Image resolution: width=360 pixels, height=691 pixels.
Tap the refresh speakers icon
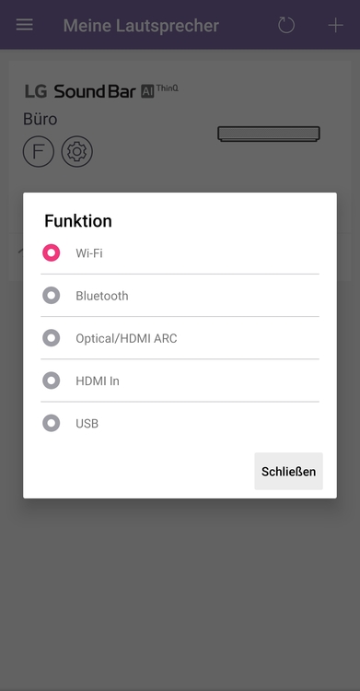point(286,25)
